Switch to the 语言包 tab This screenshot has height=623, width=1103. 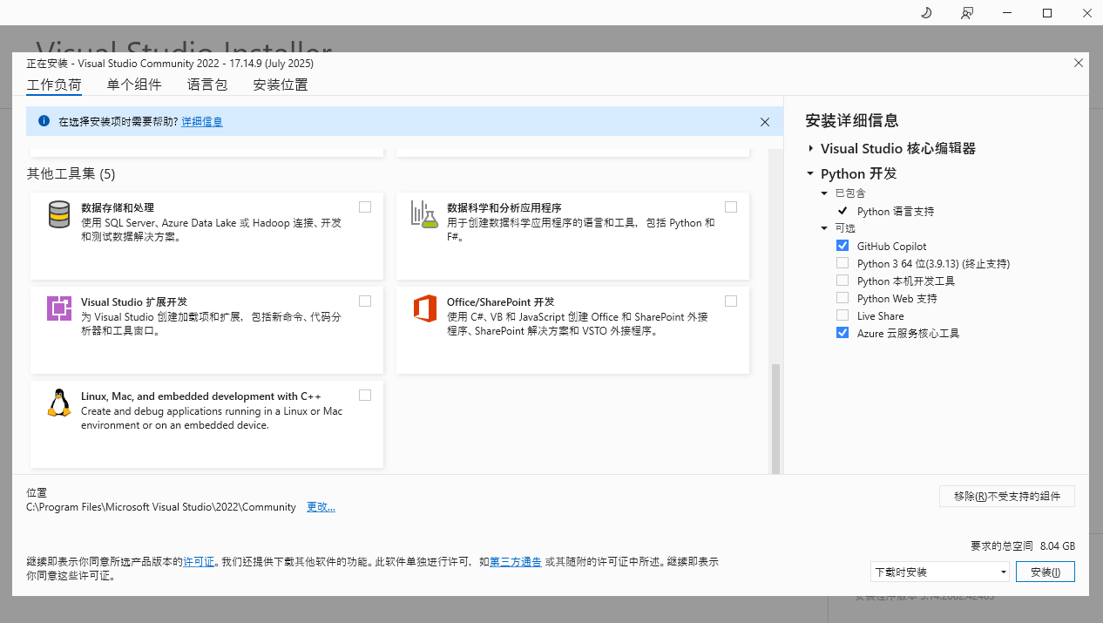tap(207, 85)
